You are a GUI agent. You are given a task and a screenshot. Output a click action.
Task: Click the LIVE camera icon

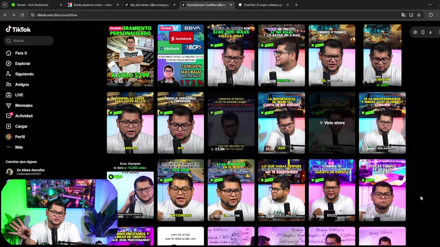click(9, 95)
